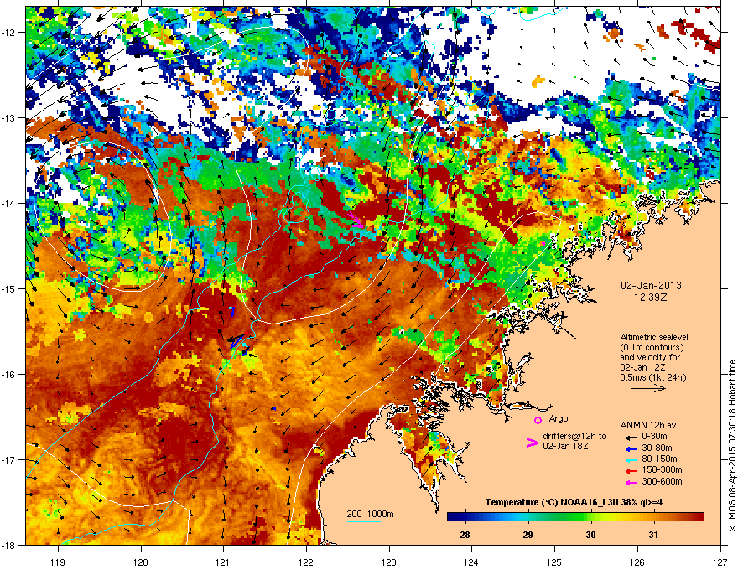738x570 pixels.
Task: Click the cyan 80-150m arrow legend symbol
Action: tap(631, 459)
